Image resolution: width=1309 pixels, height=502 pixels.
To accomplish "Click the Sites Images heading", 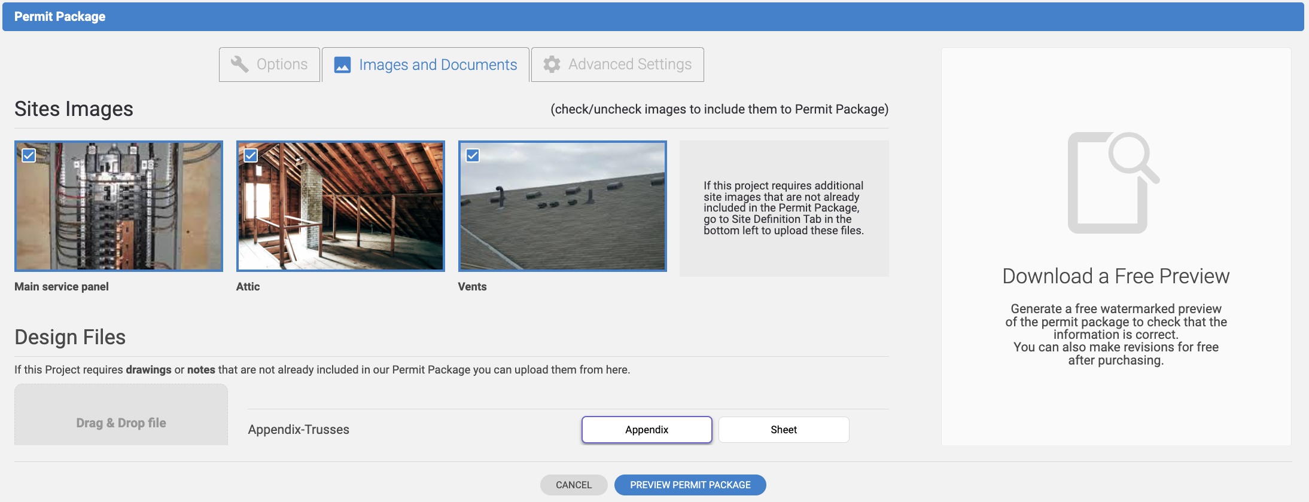I will pyautogui.click(x=74, y=109).
